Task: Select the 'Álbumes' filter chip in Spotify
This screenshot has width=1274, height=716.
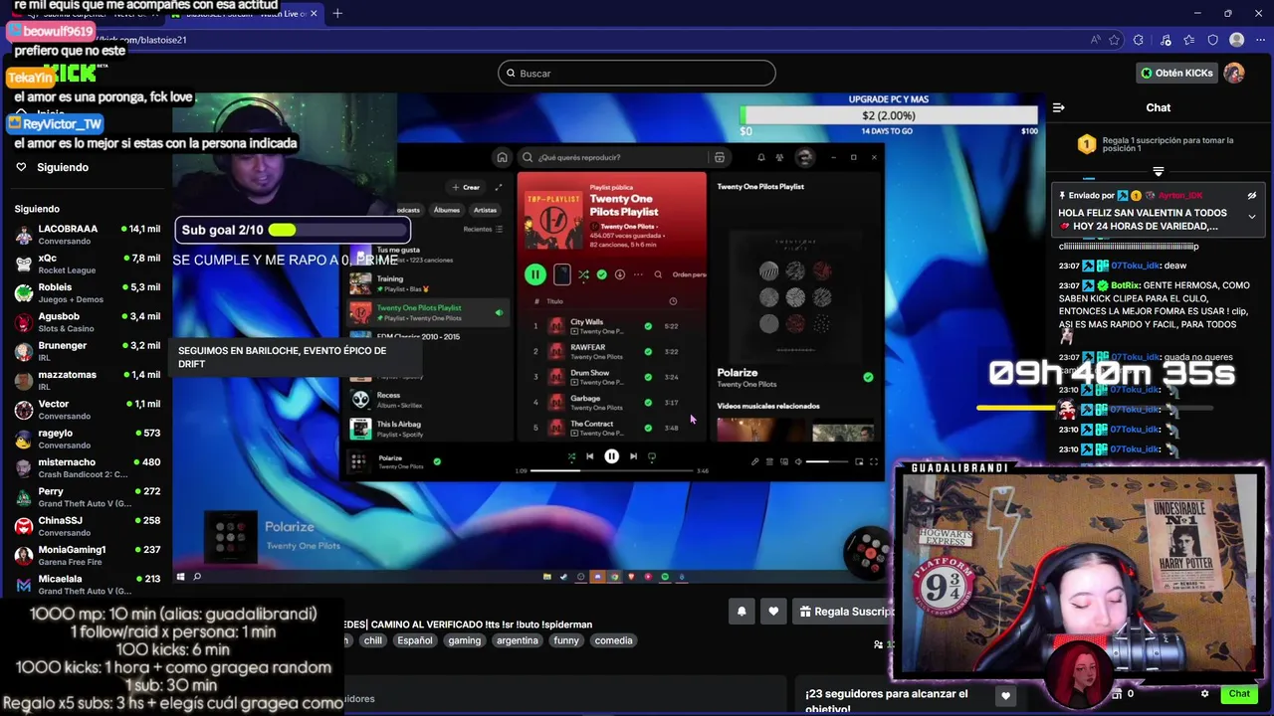Action: pos(447,210)
